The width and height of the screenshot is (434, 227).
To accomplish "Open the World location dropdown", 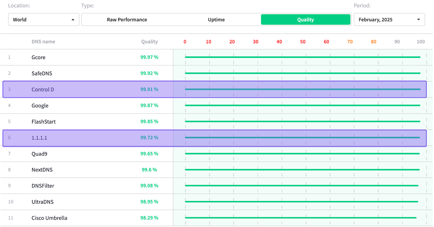I will 44,20.
